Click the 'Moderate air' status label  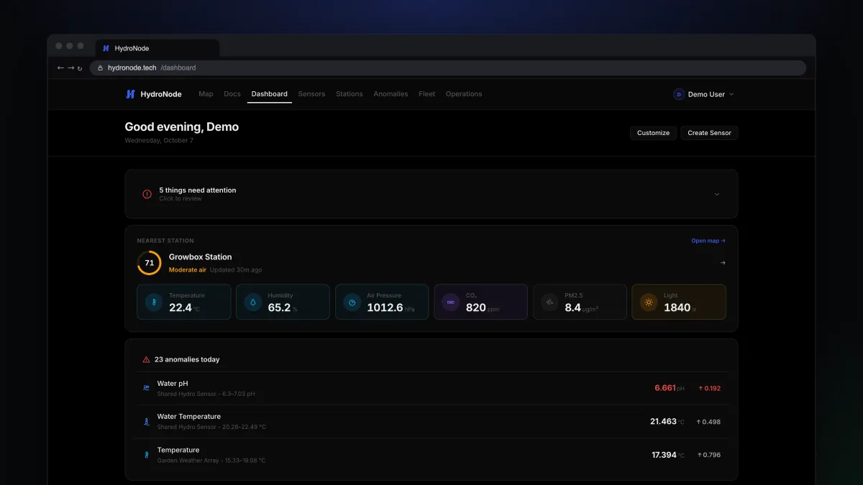(188, 270)
